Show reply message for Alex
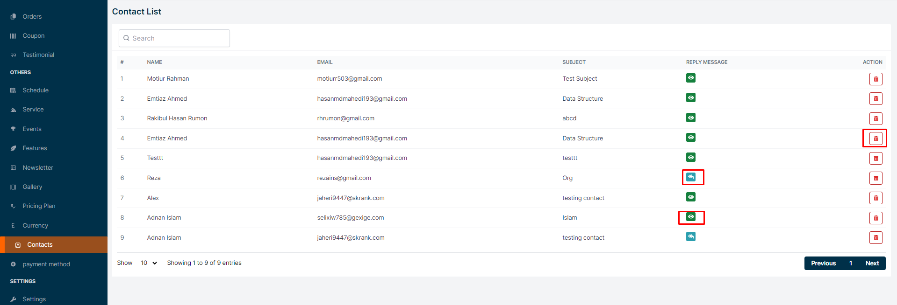 [x=690, y=197]
